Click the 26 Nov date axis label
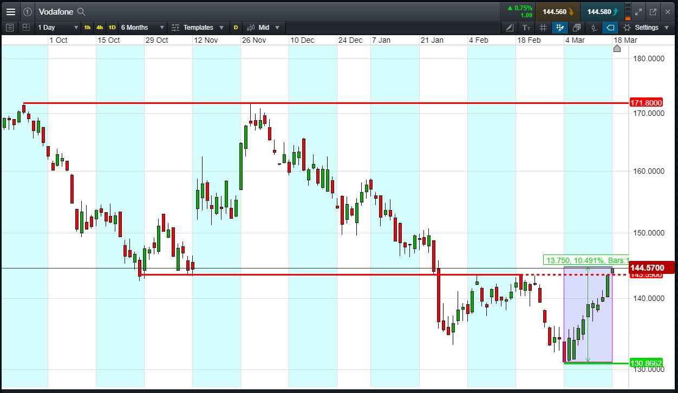Image resolution: width=678 pixels, height=393 pixels. [254, 40]
